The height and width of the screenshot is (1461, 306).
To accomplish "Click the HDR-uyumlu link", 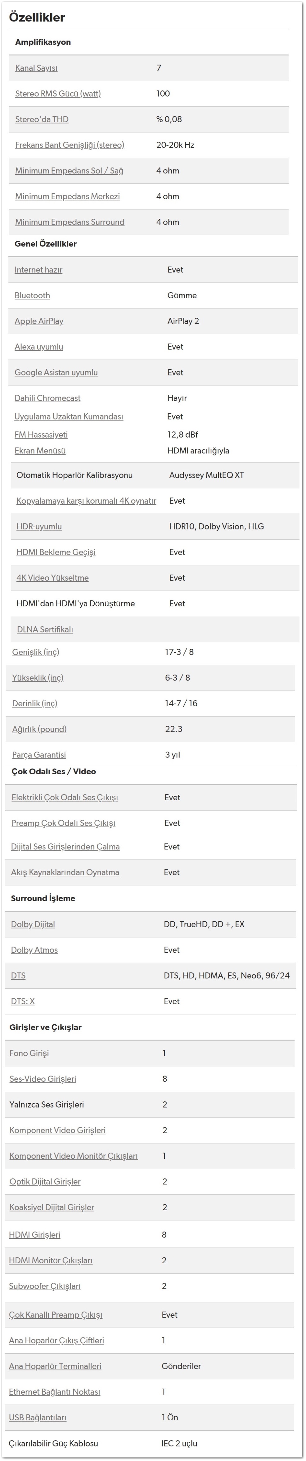I will tap(39, 526).
